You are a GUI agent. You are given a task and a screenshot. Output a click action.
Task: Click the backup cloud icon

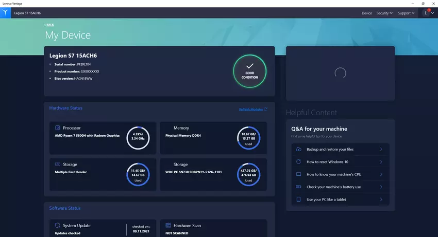click(298, 149)
